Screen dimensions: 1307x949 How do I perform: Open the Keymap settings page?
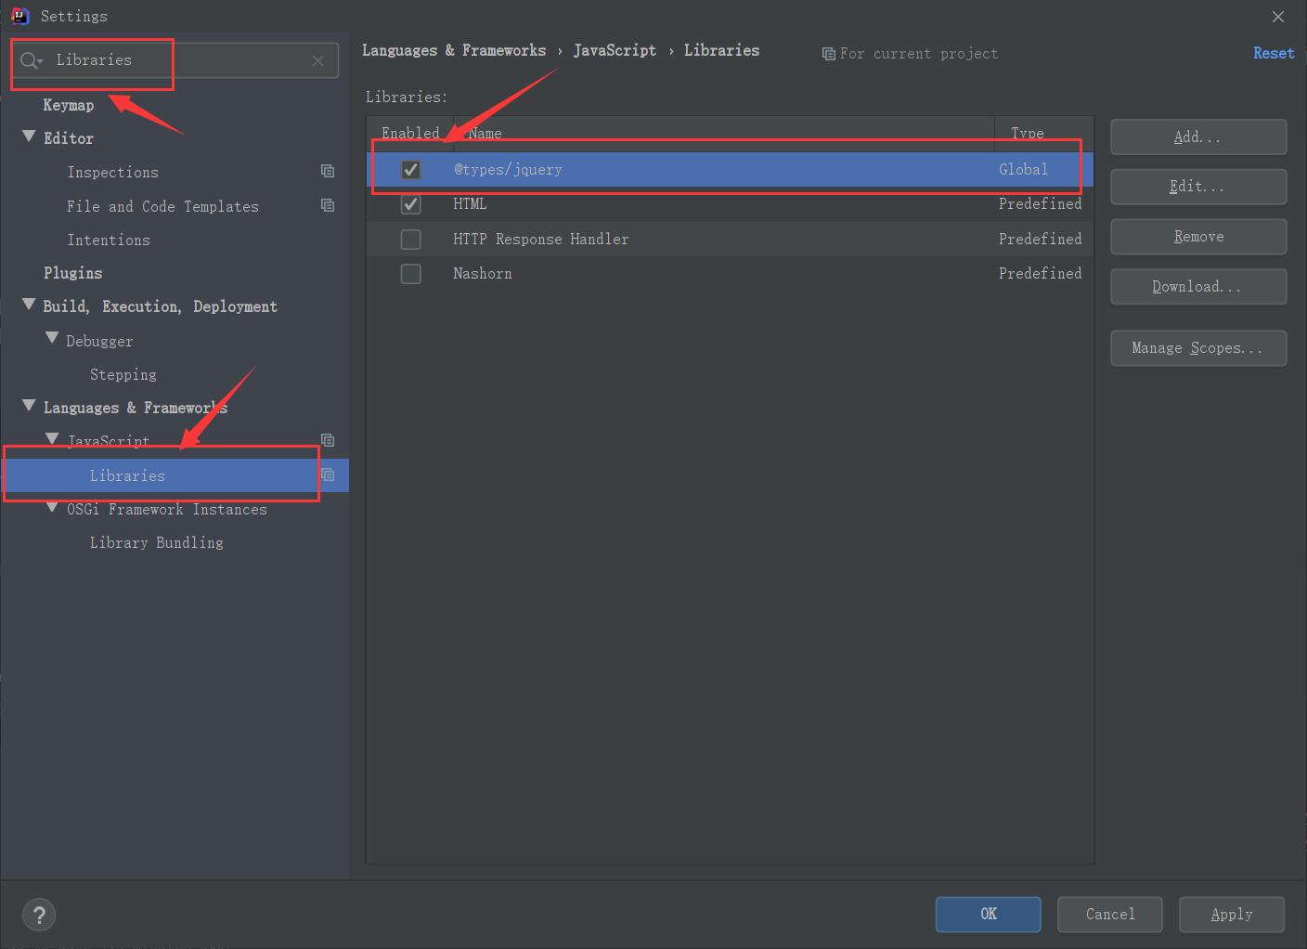[x=69, y=105]
